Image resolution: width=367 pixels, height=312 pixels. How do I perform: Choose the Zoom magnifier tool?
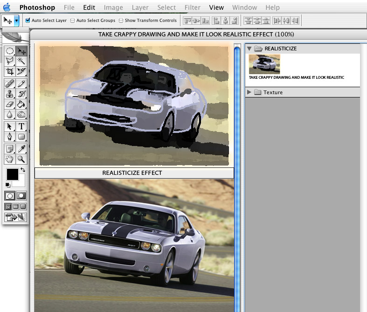pyautogui.click(x=21, y=159)
